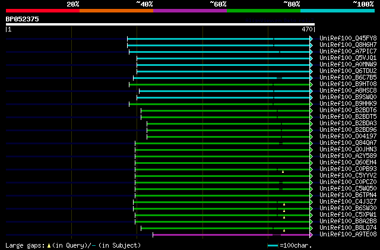This screenshot has height=250, width=380.
Task: Click the cyan alignment bar for UniRef100_Q5VJQ1
Action: pos(223,58)
